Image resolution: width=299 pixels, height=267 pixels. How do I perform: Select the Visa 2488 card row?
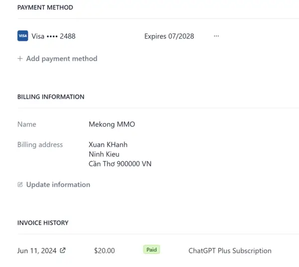click(x=118, y=36)
